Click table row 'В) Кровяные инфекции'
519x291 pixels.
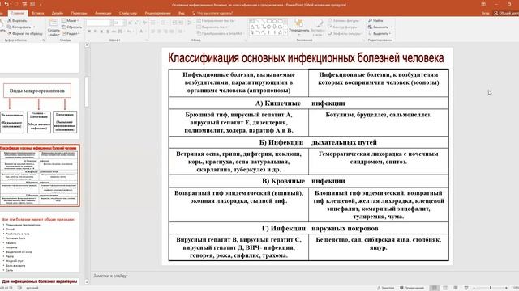308,181
